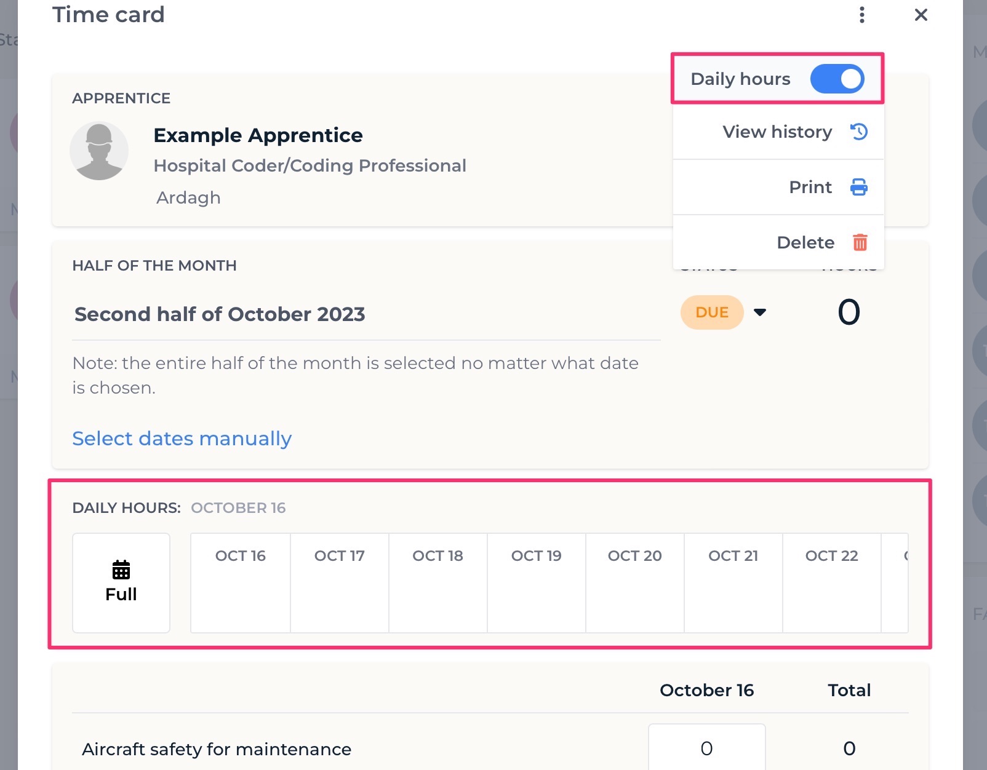Open Second half of October 2023 picker
The width and height of the screenshot is (987, 770).
tap(366, 314)
